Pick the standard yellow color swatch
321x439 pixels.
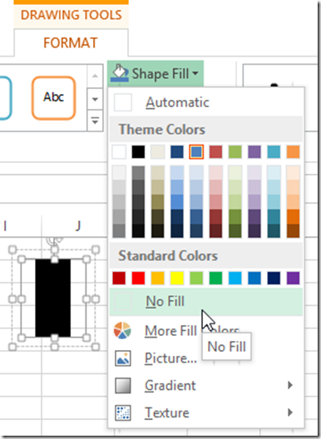coord(177,278)
